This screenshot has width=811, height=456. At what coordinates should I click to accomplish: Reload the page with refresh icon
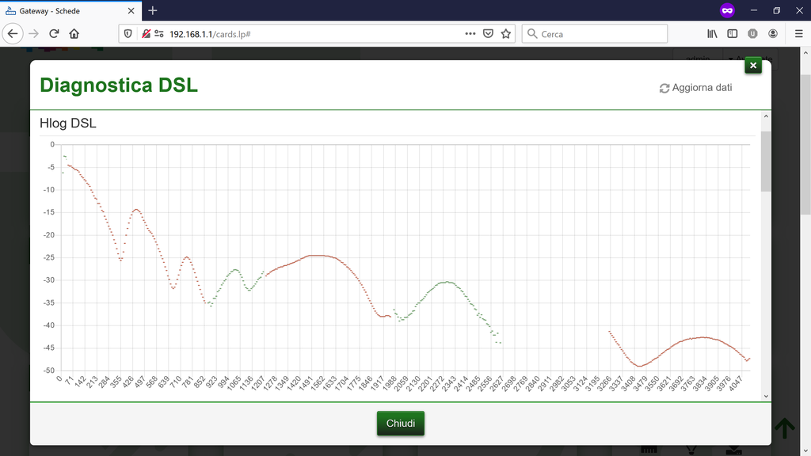pos(54,33)
